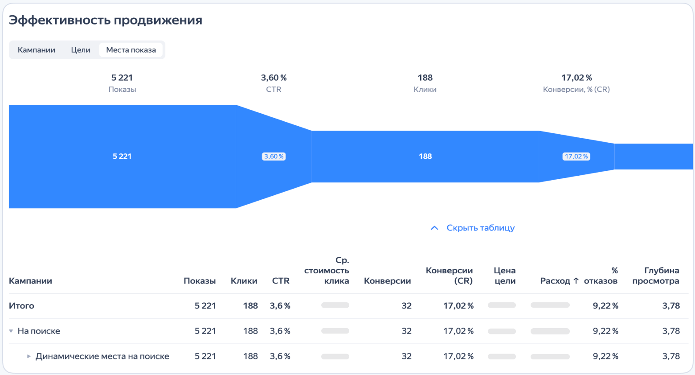Viewport: 695px width, 375px height.
Task: Click the % отказов column header
Action: (x=601, y=276)
